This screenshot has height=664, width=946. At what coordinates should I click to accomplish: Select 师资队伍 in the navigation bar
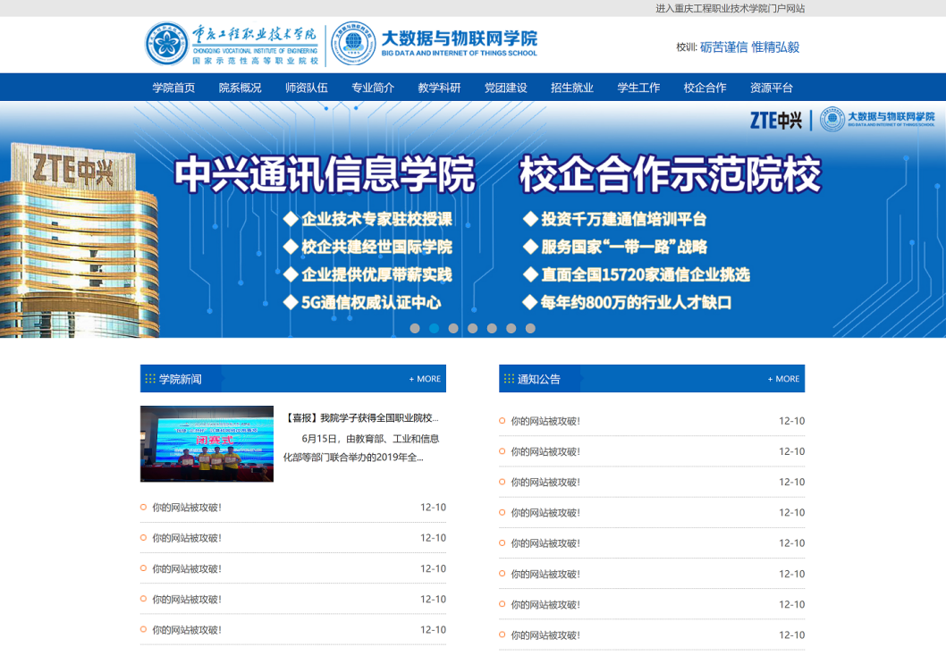point(307,88)
